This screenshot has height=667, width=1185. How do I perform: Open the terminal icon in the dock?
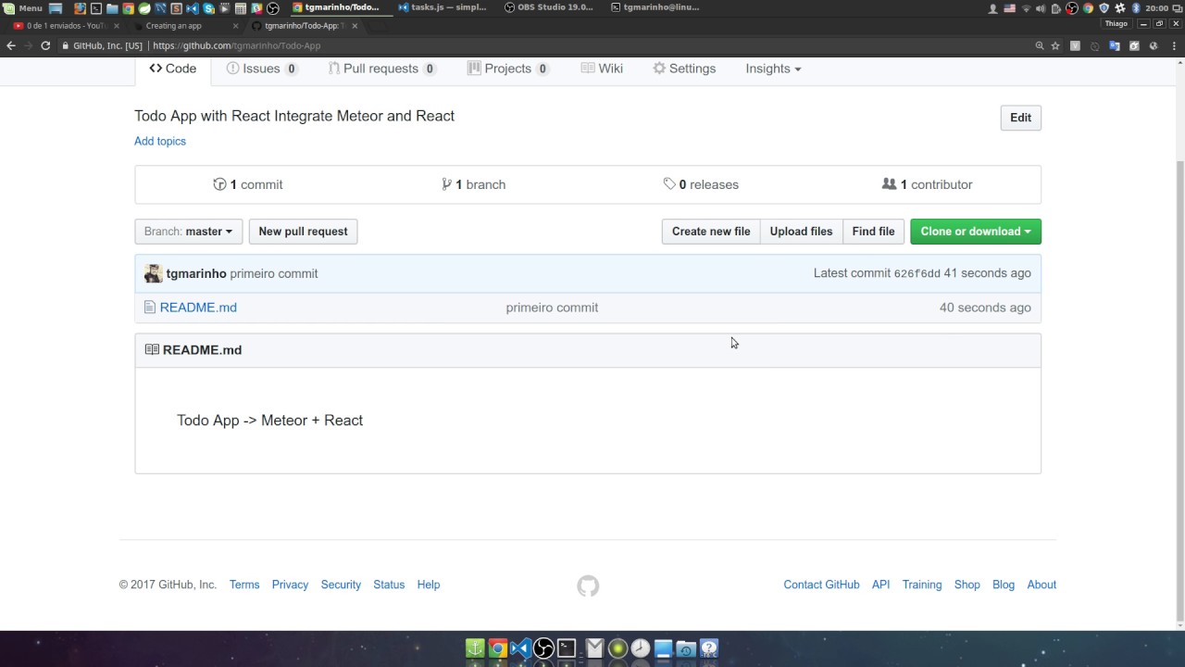(x=568, y=648)
